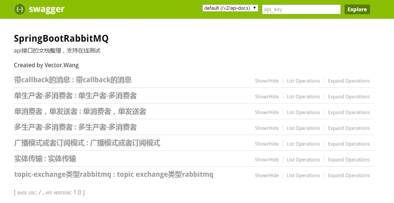Expand the 带callback的消息 API section heading

(73, 80)
